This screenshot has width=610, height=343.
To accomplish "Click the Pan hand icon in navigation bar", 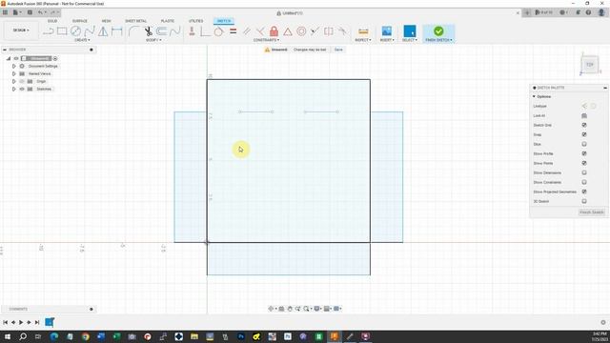I will [290, 309].
